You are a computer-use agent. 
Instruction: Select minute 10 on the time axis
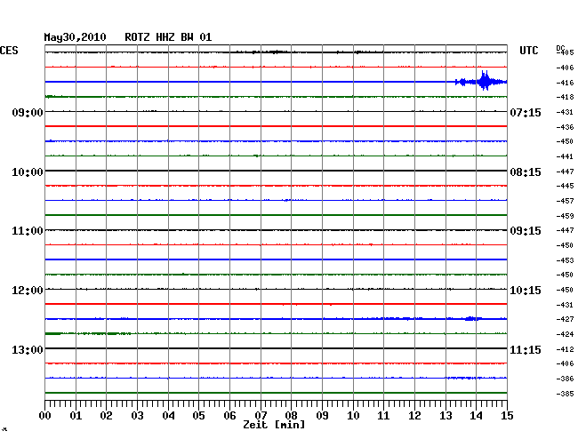pyautogui.click(x=353, y=415)
